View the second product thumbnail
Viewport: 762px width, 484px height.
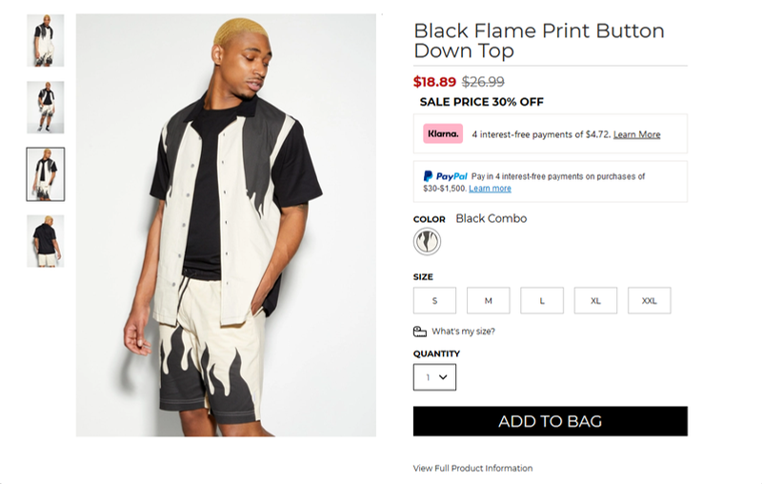(x=46, y=107)
